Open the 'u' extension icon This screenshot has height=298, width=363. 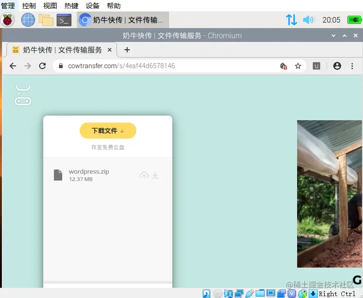tap(316, 66)
